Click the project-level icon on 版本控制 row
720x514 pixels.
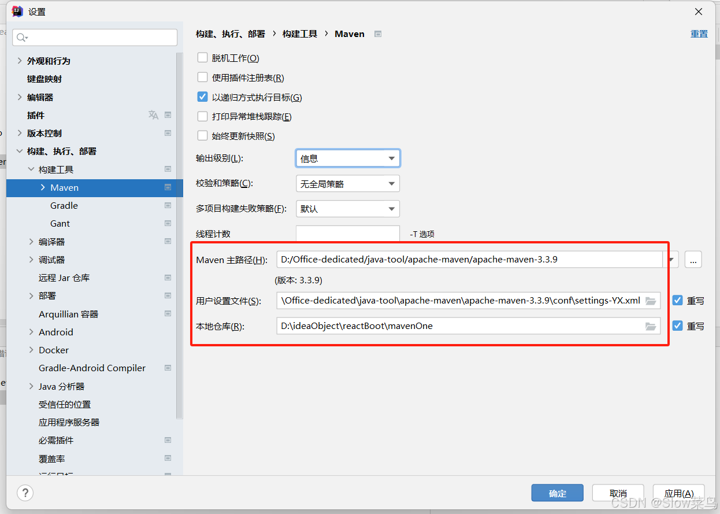[x=168, y=133]
